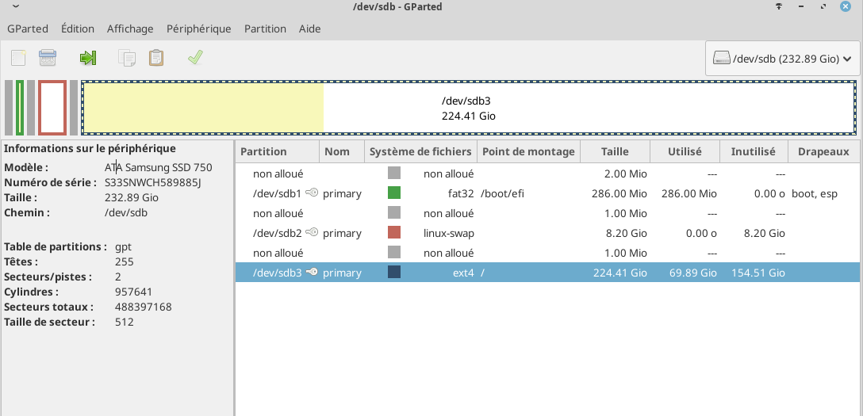Click the red linux-swap color swatch
This screenshot has height=416, width=863.
(x=394, y=233)
